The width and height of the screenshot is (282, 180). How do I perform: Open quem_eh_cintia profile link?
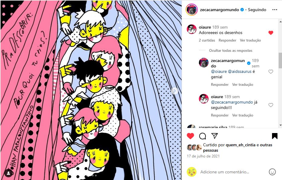241,145
